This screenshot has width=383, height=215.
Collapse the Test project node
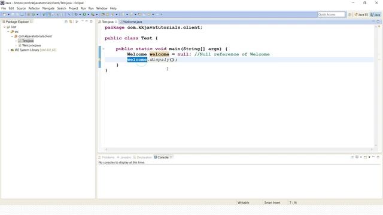pos(4,27)
